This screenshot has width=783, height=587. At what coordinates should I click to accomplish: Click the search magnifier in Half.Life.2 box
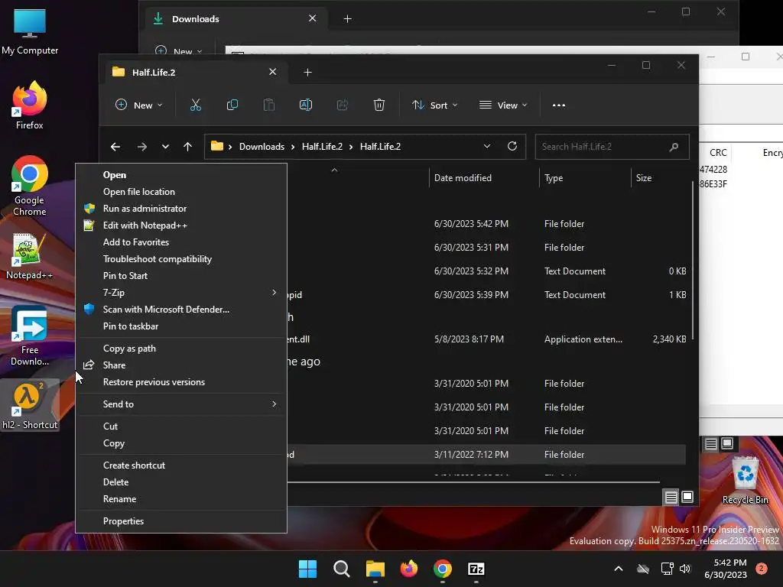[x=674, y=147]
